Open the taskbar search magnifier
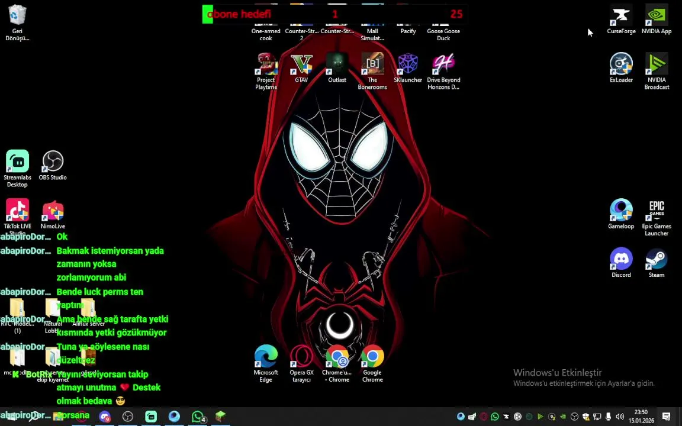The image size is (682, 426). 34,417
